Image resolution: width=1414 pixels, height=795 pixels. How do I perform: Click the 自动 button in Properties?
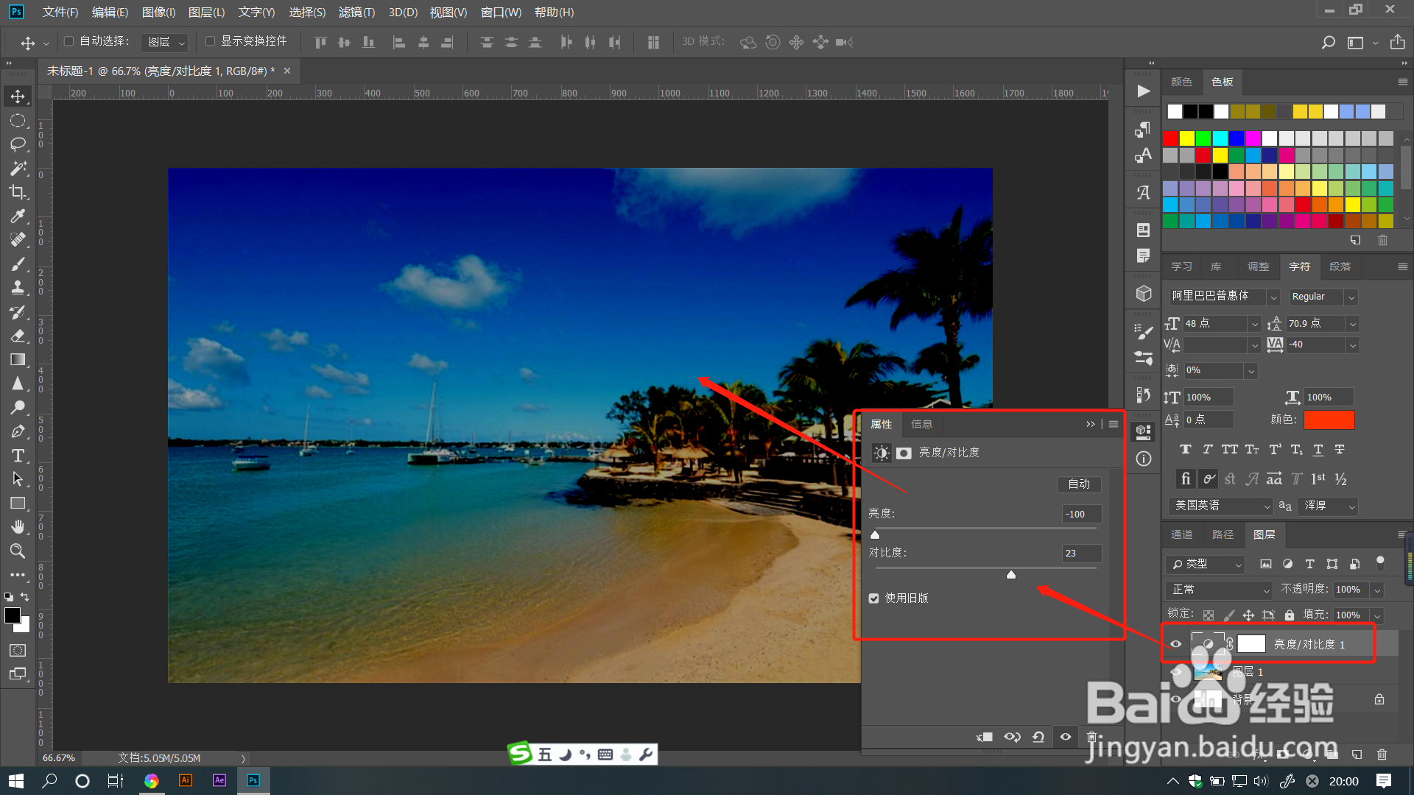(1079, 484)
